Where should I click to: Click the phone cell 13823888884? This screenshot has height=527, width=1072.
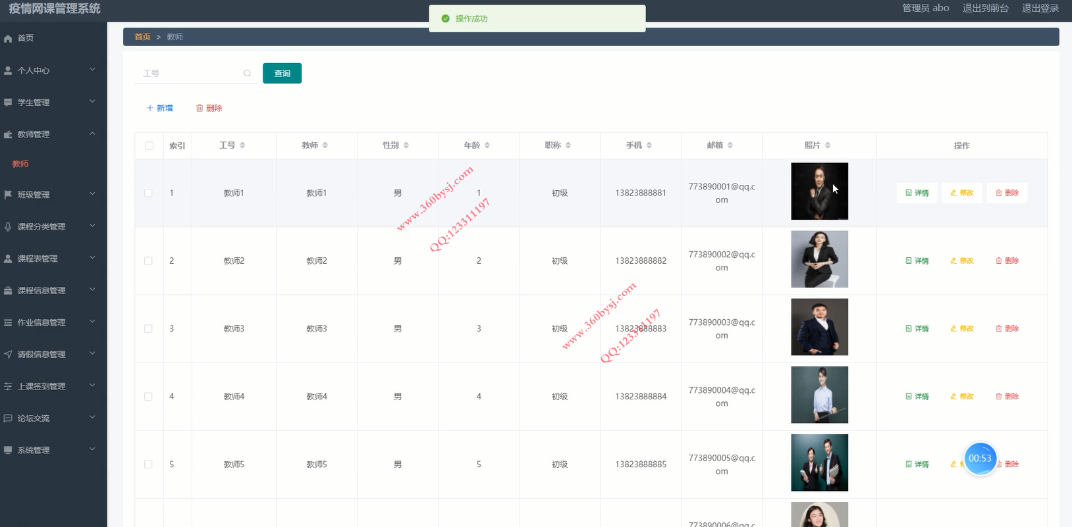(x=641, y=396)
